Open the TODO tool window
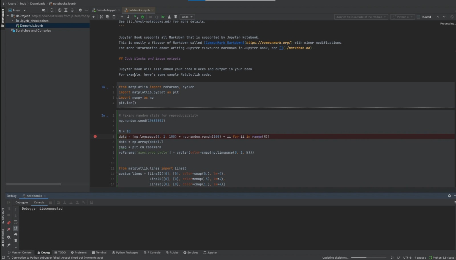The height and width of the screenshot is (260, 456). point(60,253)
